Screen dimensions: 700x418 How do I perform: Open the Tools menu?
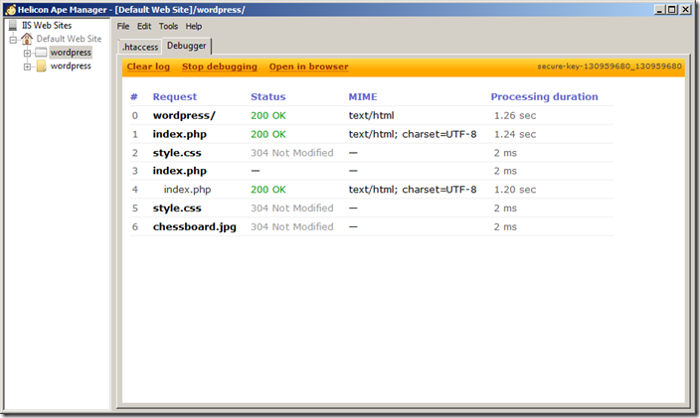click(x=168, y=26)
